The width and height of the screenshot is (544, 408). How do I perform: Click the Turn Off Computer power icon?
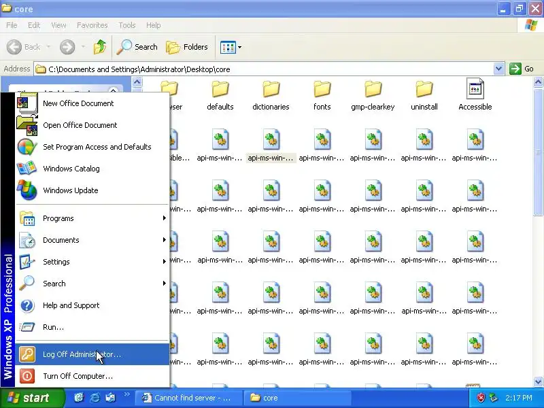tap(27, 376)
